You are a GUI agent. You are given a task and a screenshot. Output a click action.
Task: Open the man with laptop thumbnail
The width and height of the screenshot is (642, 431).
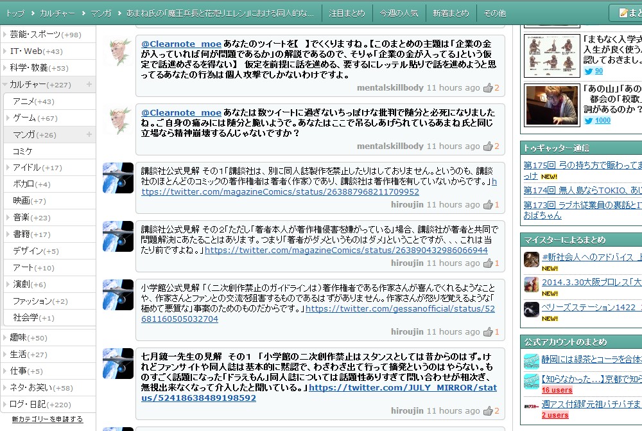(x=552, y=105)
